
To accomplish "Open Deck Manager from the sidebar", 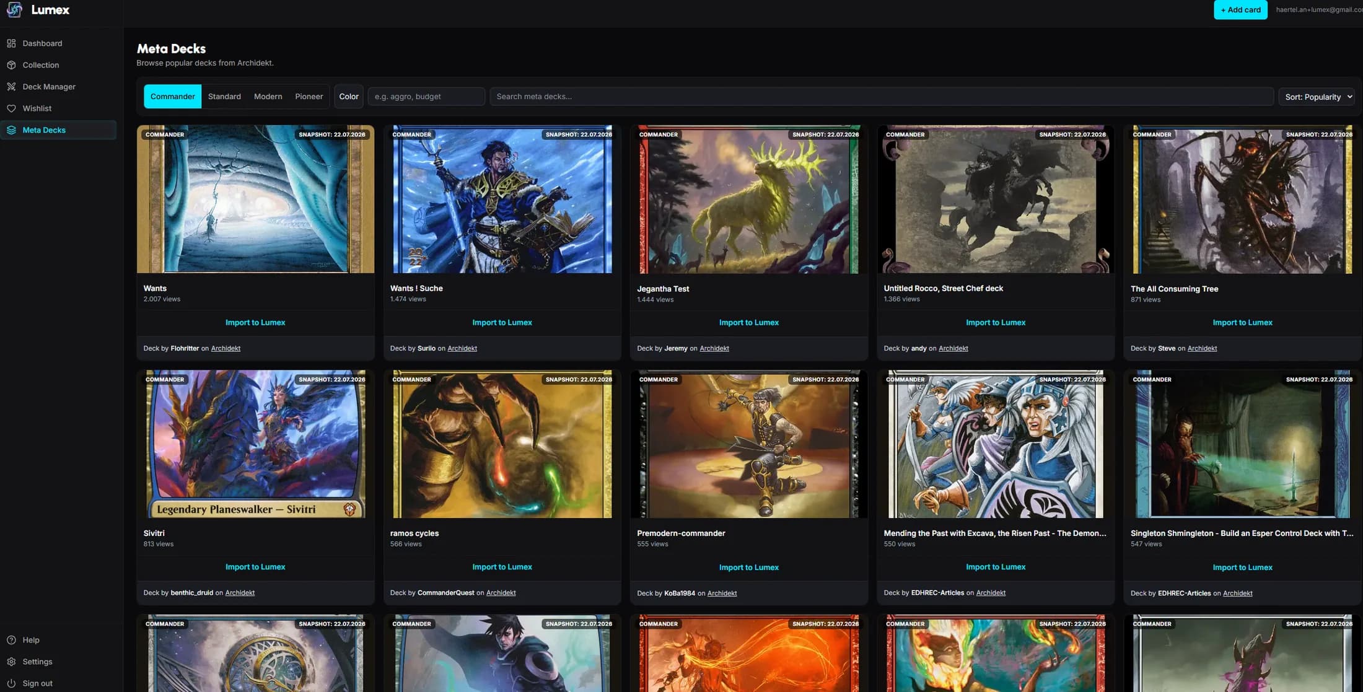I will (58, 87).
